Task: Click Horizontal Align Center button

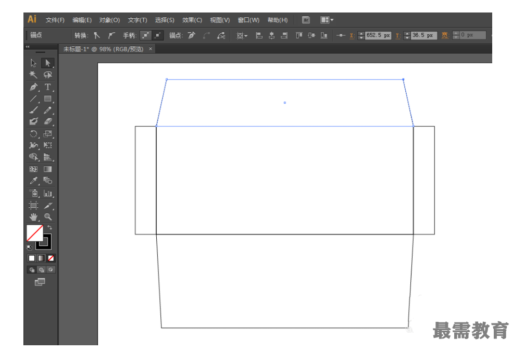Action: pyautogui.click(x=272, y=35)
